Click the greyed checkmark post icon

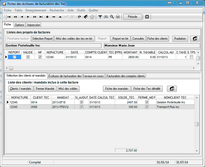[67, 17]
